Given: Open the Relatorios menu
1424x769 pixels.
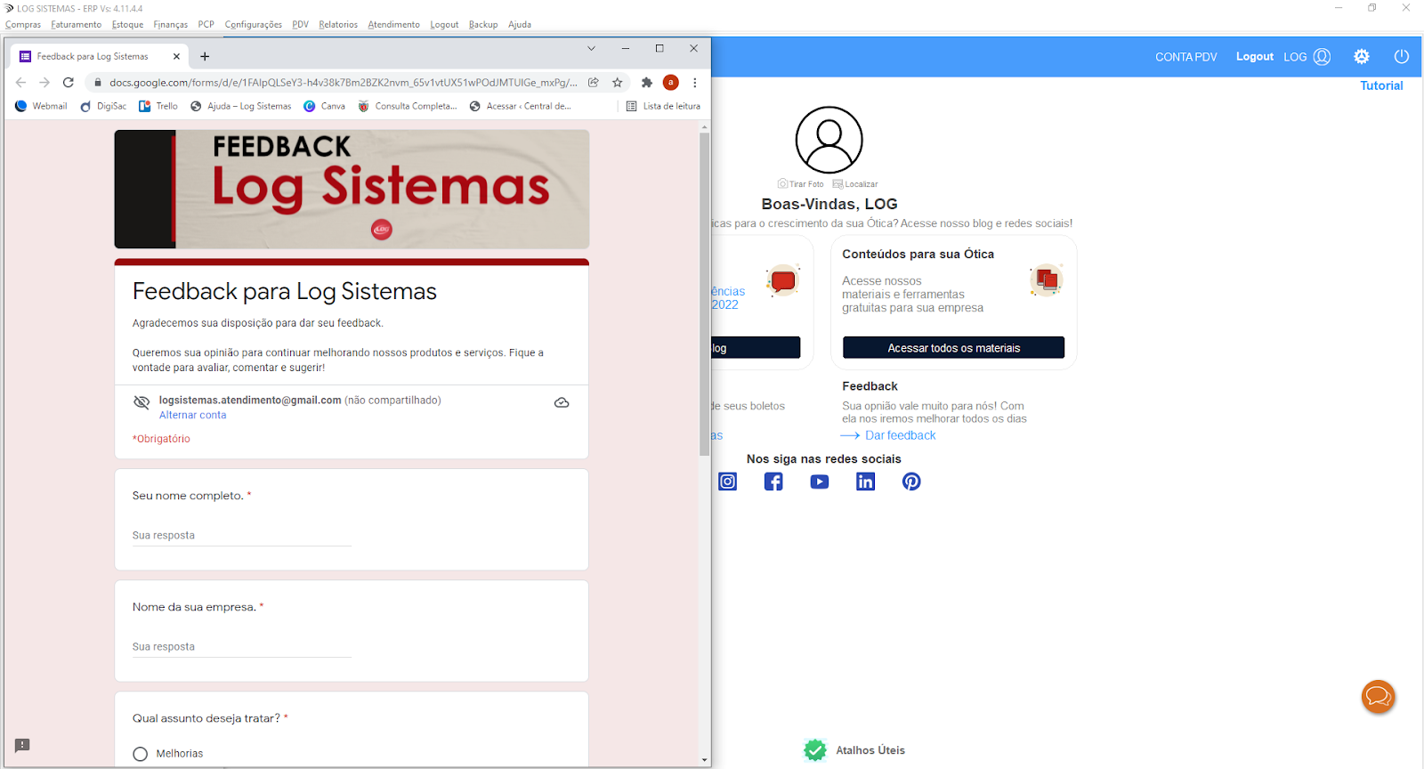Looking at the screenshot, I should tap(338, 25).
